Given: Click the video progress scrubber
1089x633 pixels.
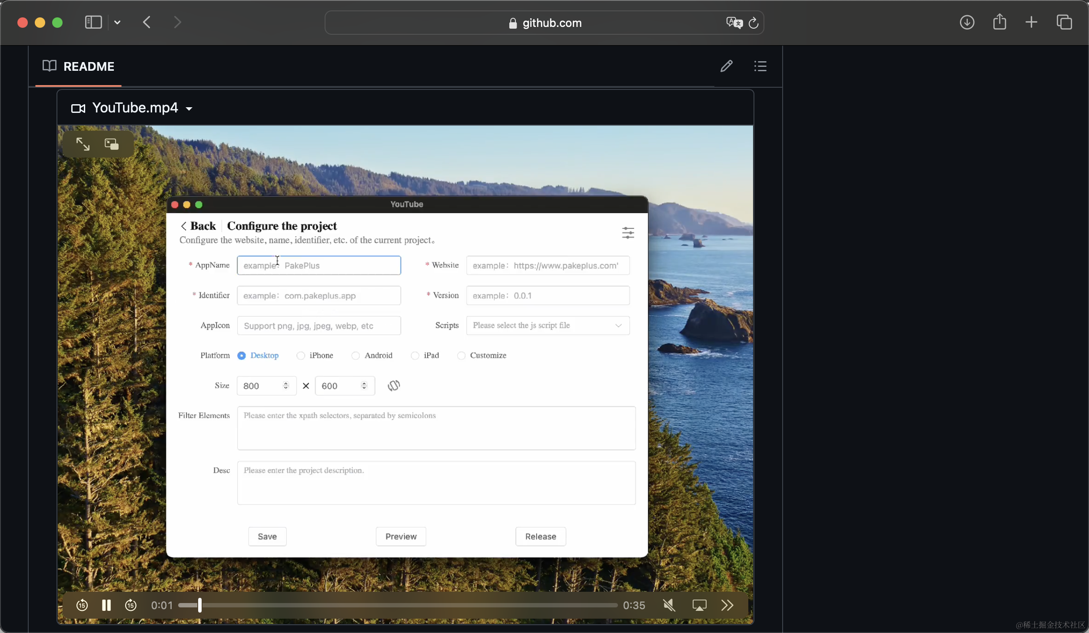Looking at the screenshot, I should pyautogui.click(x=200, y=605).
